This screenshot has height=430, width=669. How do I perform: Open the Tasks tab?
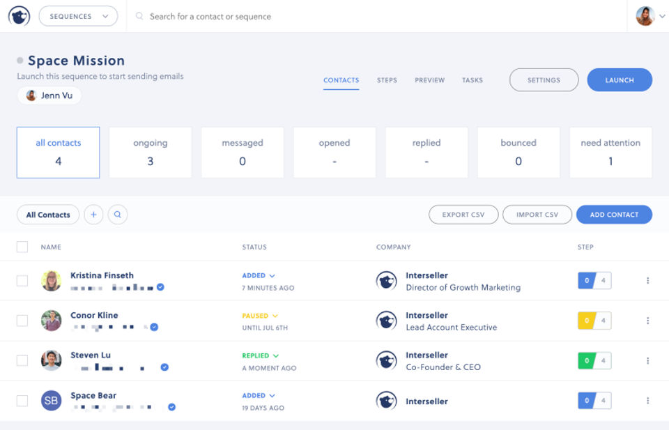(472, 80)
